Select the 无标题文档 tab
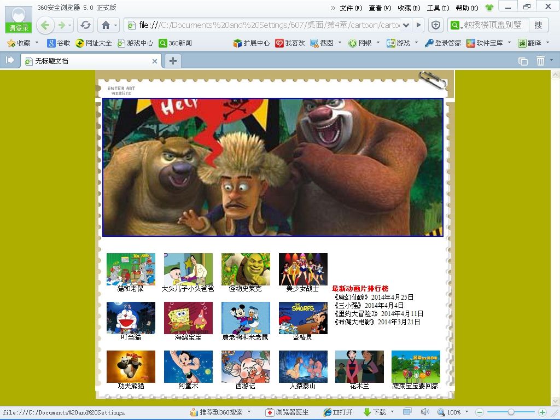The height and width of the screenshot is (420, 560). tap(91, 61)
